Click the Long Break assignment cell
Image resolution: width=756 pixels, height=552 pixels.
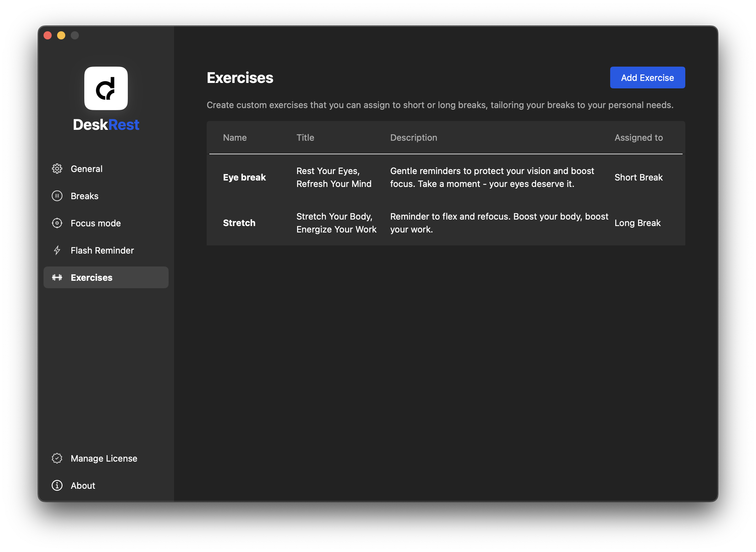click(x=637, y=223)
